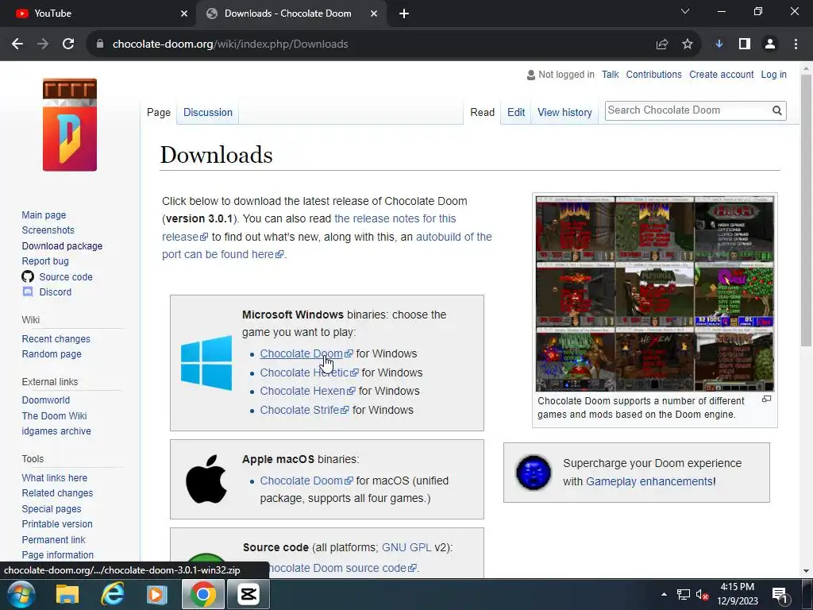Click the padlock site info icon
The height and width of the screenshot is (610, 813).
click(x=100, y=44)
